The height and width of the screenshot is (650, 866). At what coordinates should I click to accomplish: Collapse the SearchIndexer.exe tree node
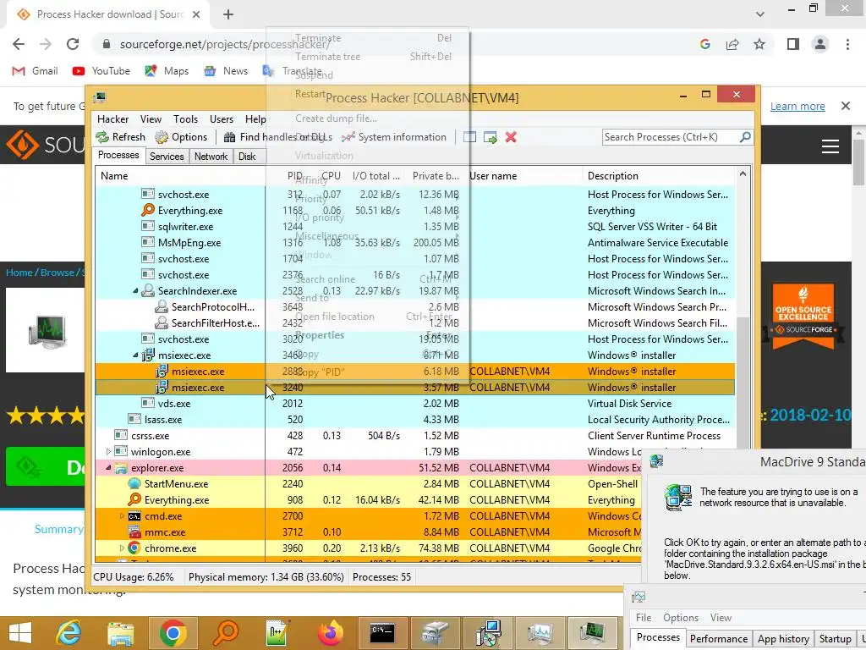coord(135,291)
